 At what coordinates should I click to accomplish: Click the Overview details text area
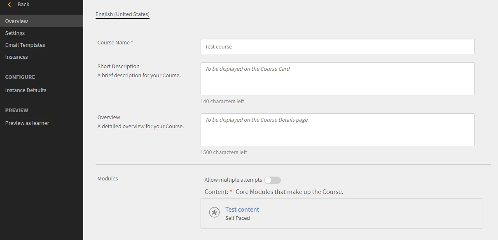[337, 130]
